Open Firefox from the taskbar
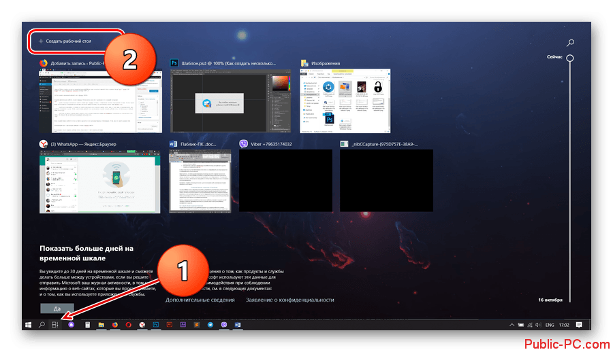613x352 pixels. pyautogui.click(x=114, y=325)
